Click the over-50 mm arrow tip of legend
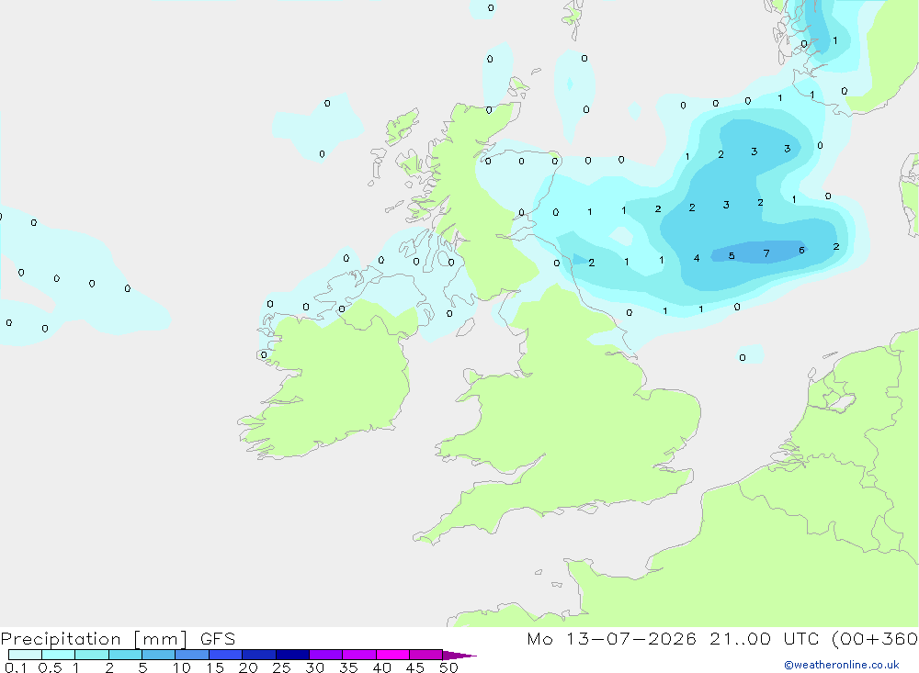The height and width of the screenshot is (673, 919). point(459,655)
